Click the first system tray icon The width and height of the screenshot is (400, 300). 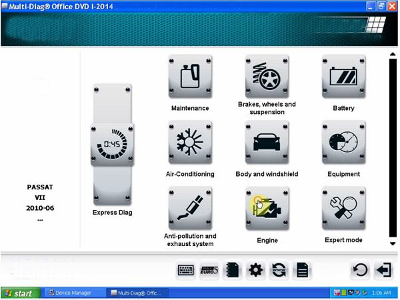pos(337,293)
